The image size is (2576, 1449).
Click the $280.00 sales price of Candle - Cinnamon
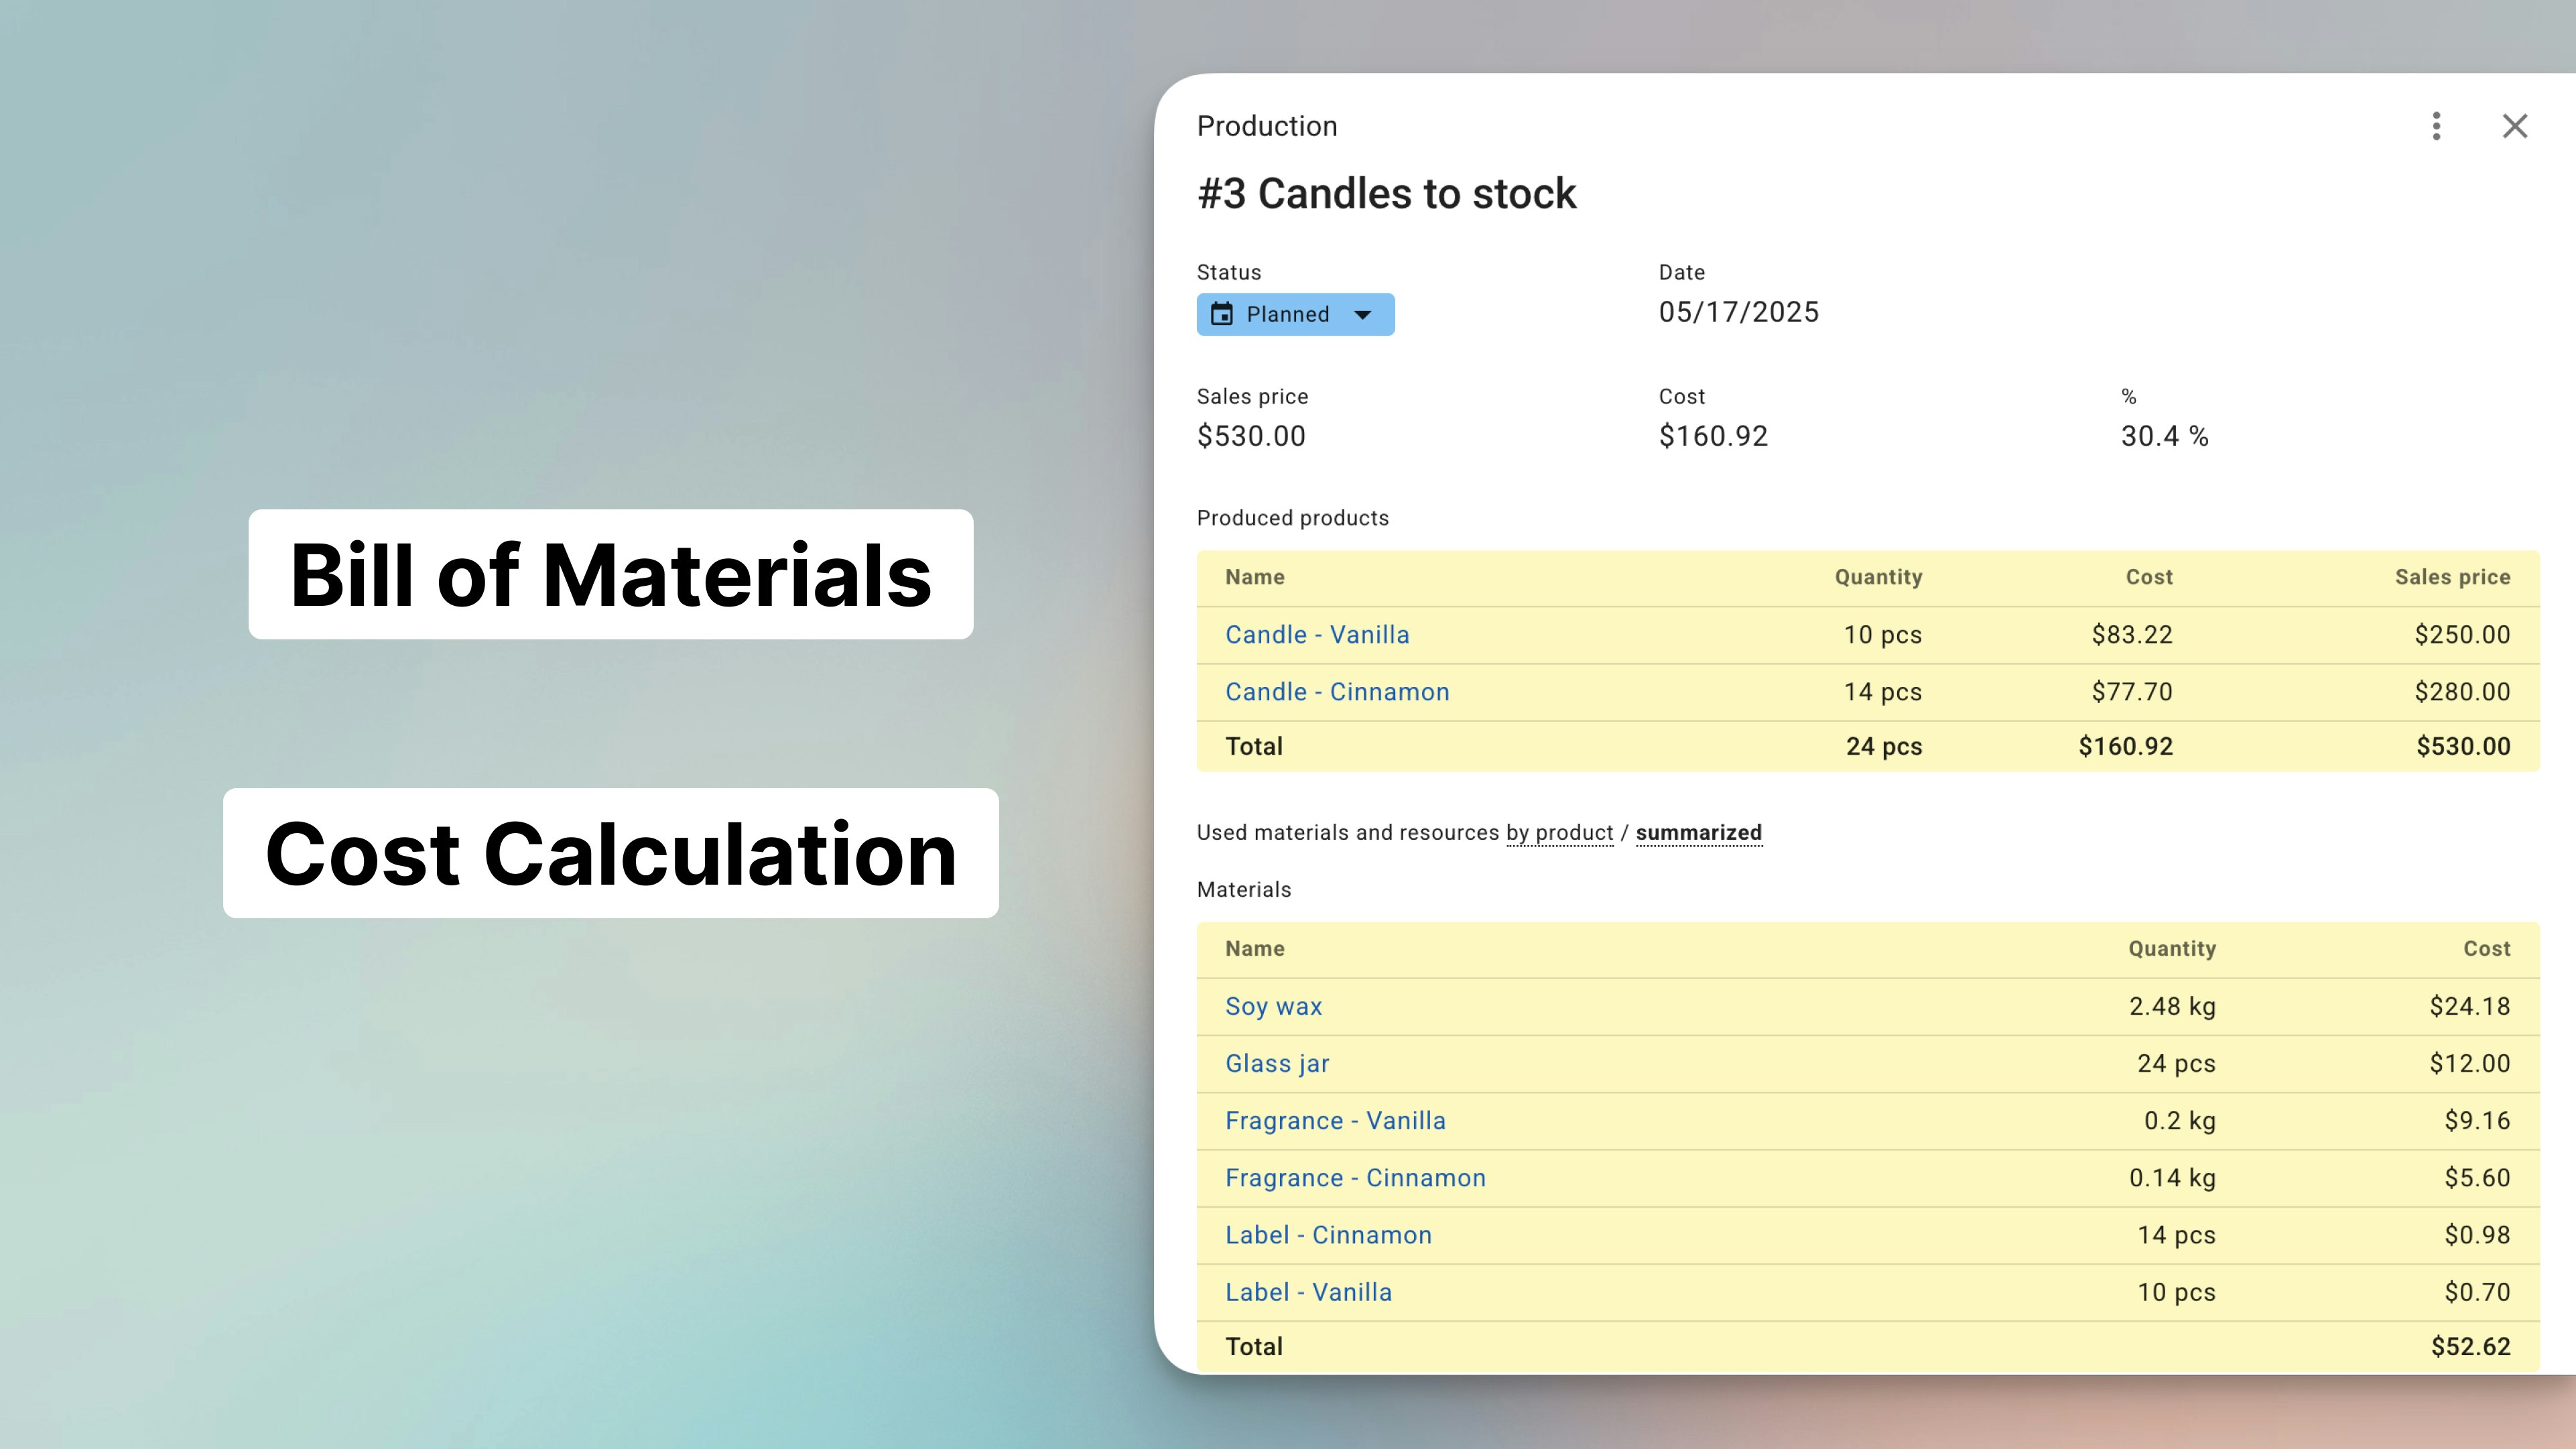coord(2462,692)
